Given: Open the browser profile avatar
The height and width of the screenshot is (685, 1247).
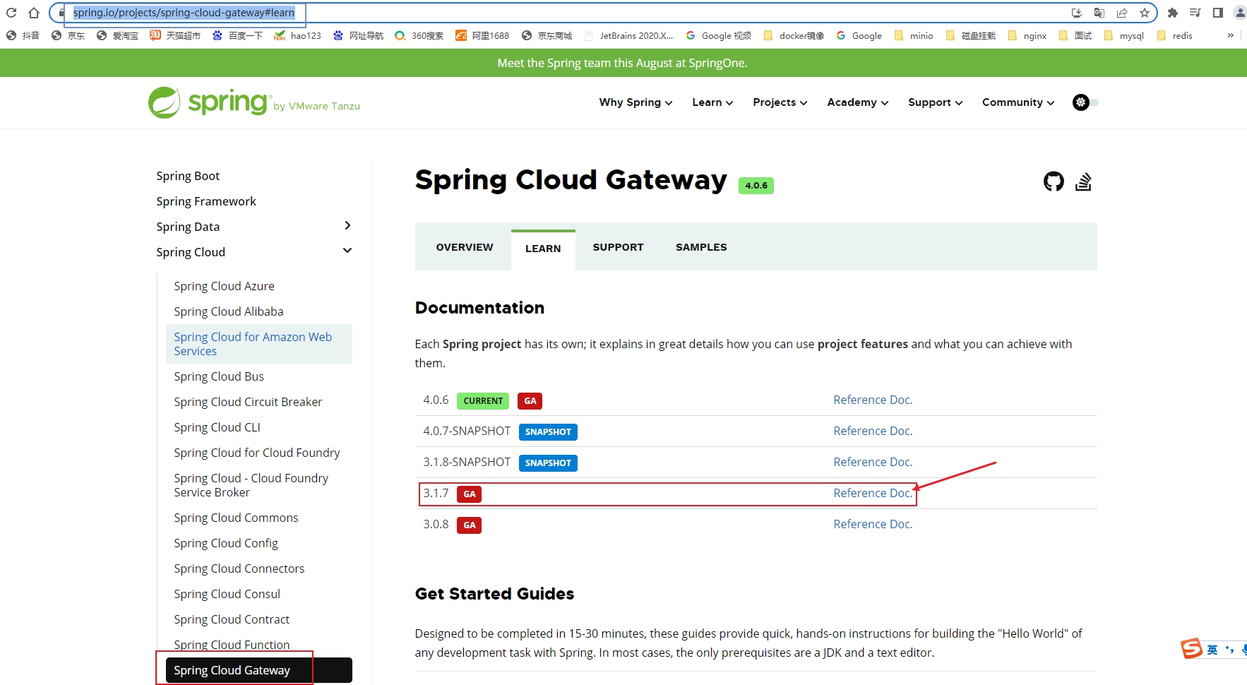Looking at the screenshot, I should pyautogui.click(x=1240, y=13).
